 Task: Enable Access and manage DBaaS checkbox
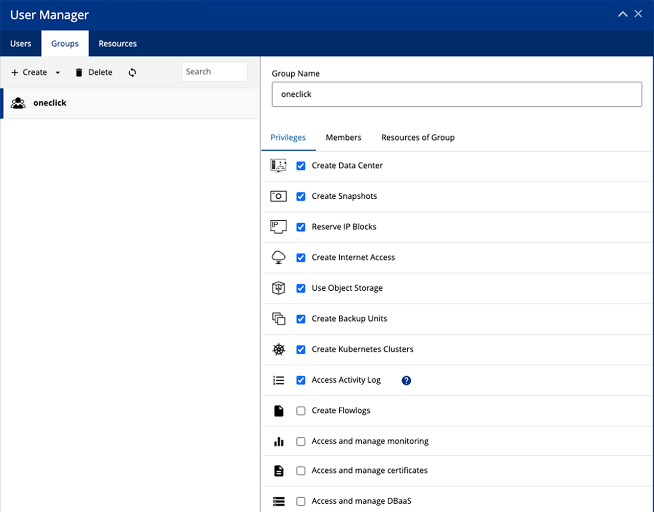click(301, 501)
